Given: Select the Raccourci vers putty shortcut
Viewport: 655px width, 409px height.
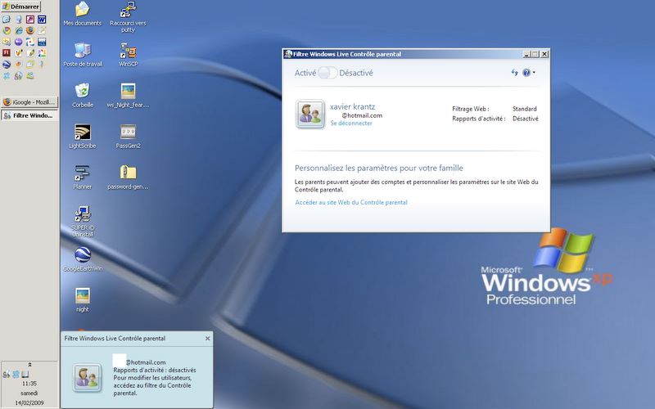Looking at the screenshot, I should 128,16.
